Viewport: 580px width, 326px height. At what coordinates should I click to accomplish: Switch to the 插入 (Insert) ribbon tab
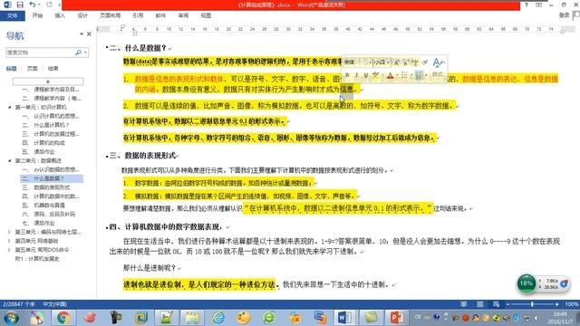60,15
